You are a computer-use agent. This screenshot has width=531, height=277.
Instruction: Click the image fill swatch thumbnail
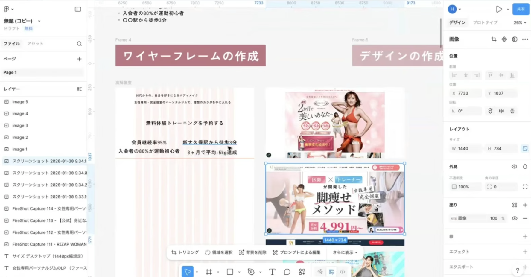pos(454,218)
